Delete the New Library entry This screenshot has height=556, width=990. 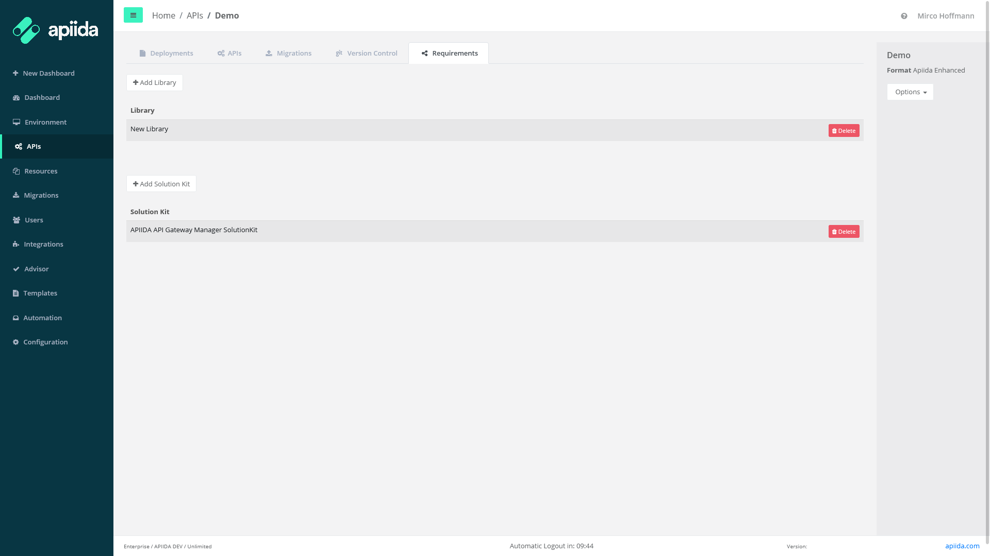[x=844, y=131]
